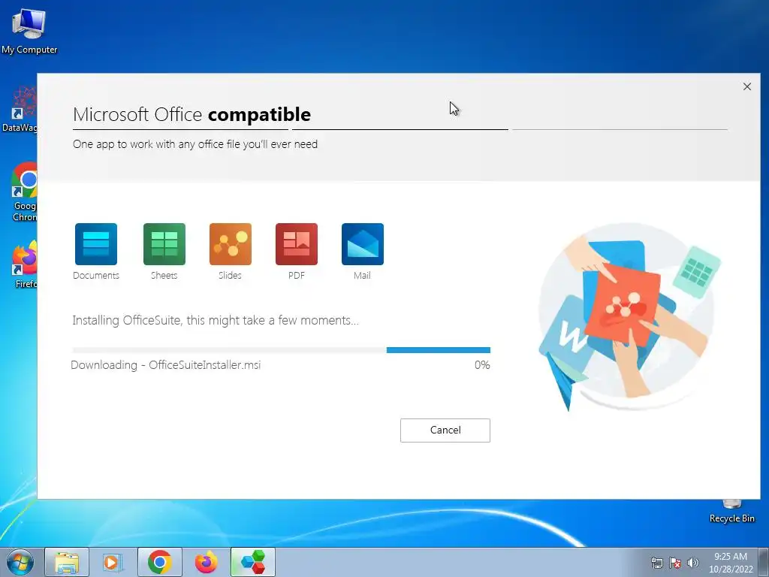This screenshot has width=769, height=577.
Task: Open Firefox from the taskbar
Action: pos(207,562)
